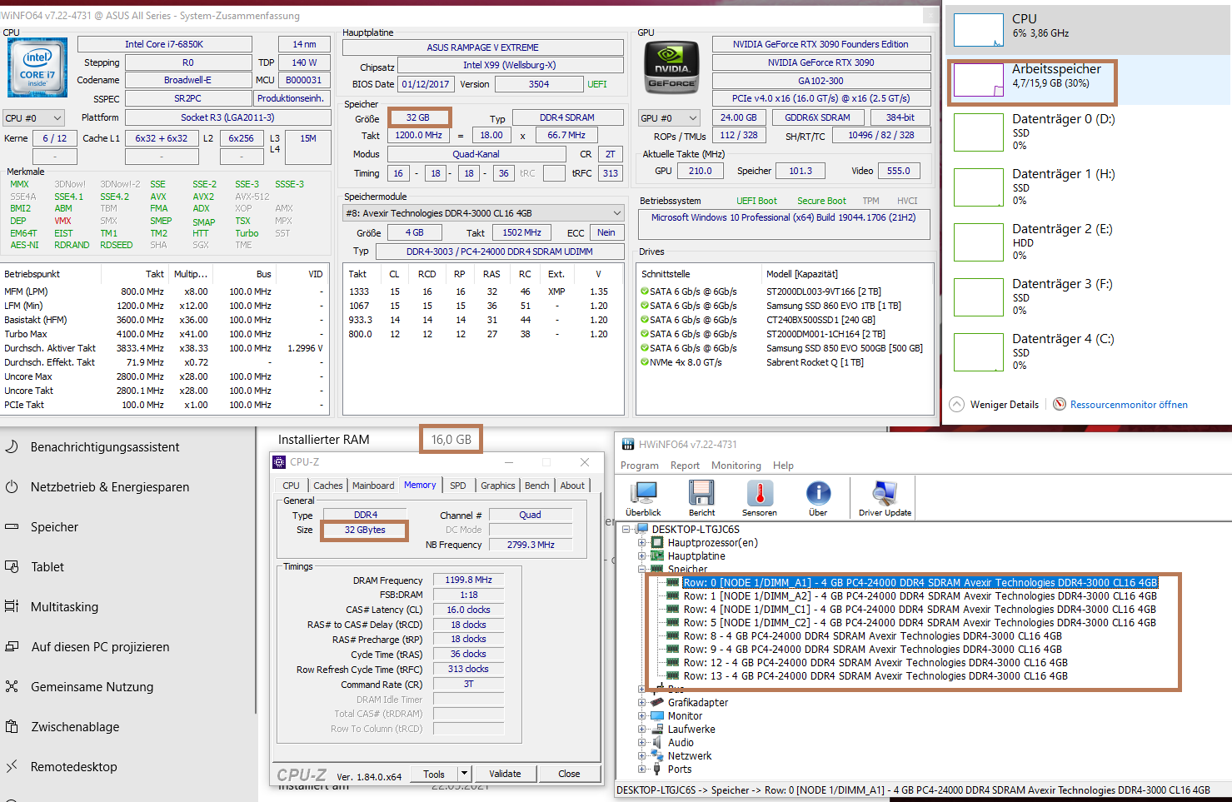The width and height of the screenshot is (1232, 802).
Task: Select the Zwischenablage clipboard icon
Action: point(12,726)
